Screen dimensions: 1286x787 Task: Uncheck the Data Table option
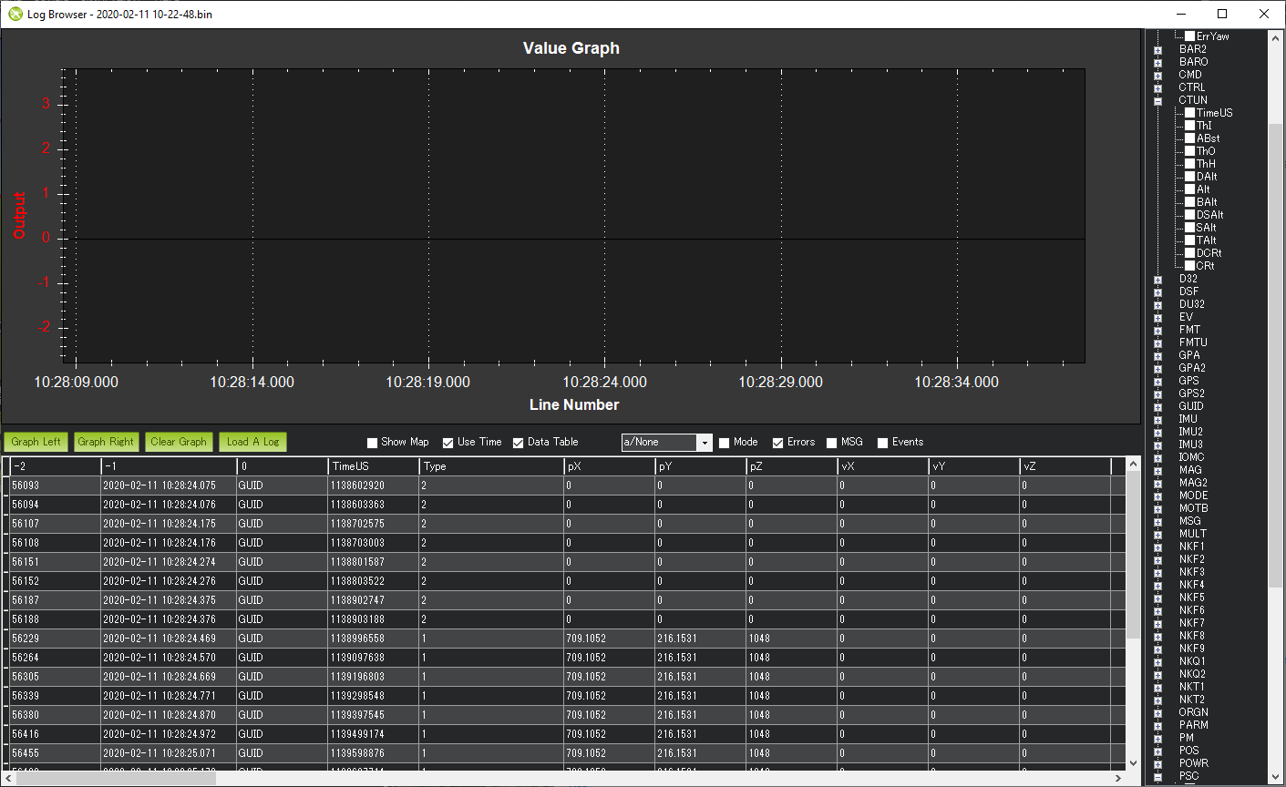pyautogui.click(x=518, y=442)
